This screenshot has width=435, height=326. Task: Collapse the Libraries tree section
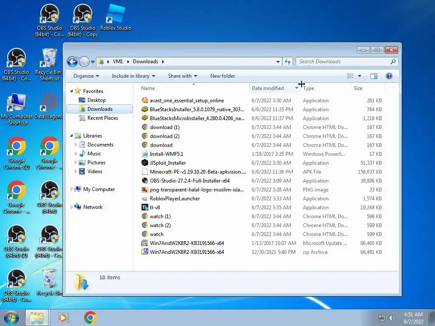(x=71, y=136)
